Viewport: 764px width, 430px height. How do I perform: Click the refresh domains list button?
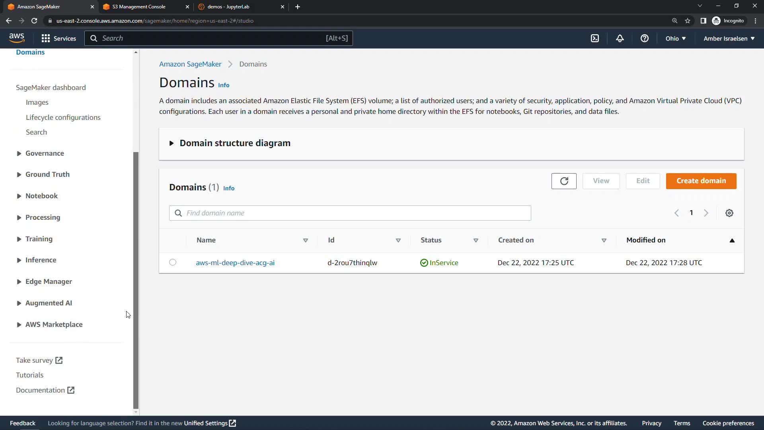coord(564,181)
